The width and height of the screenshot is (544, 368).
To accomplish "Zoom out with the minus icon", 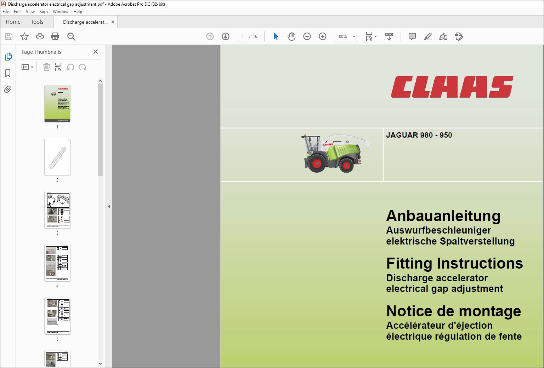I will [x=307, y=36].
